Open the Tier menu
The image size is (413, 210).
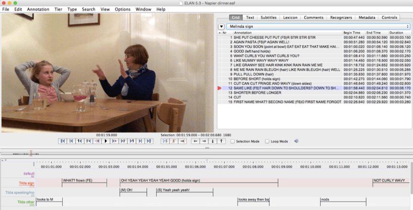(58, 9)
